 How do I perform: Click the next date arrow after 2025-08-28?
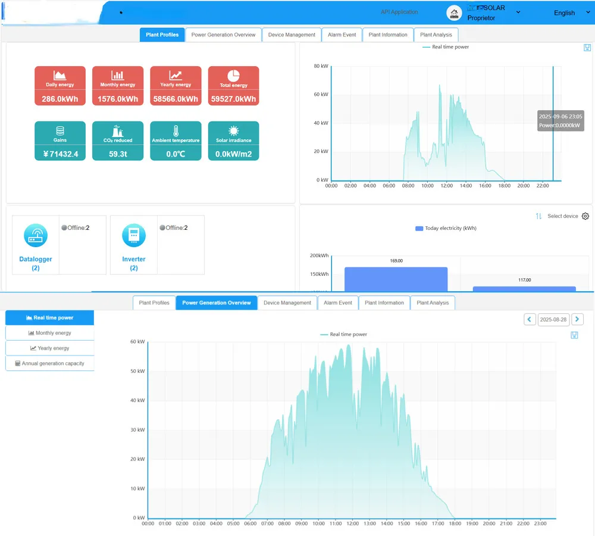tap(577, 319)
